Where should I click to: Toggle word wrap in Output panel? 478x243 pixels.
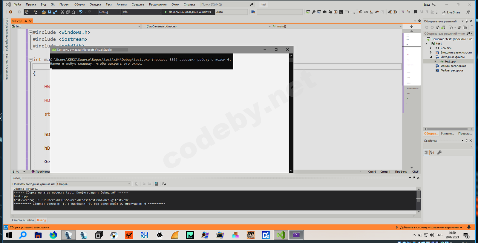click(164, 184)
